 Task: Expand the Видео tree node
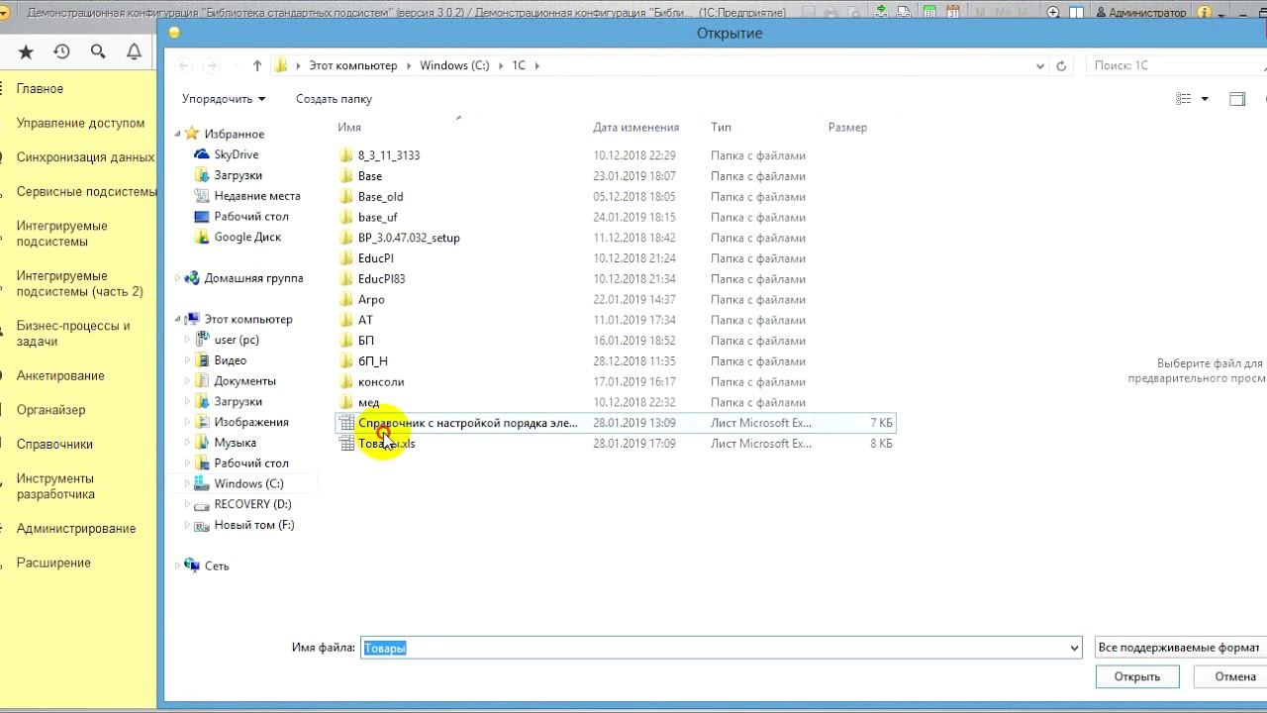pos(187,360)
